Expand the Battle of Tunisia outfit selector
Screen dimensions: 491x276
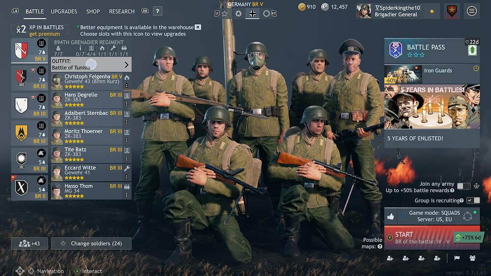tap(91, 64)
